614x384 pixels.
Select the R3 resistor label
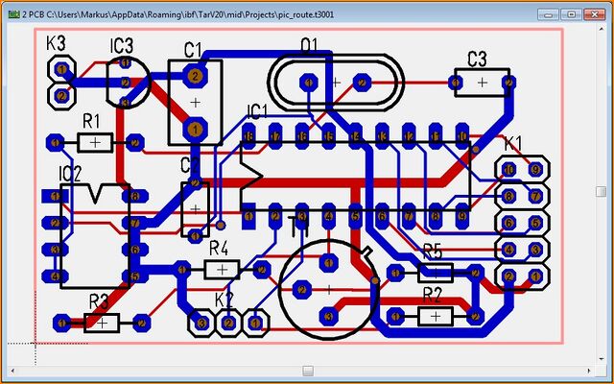[x=99, y=302]
